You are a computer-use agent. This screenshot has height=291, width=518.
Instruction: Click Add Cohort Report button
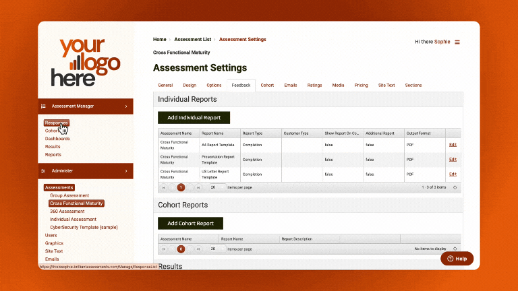[x=190, y=224]
